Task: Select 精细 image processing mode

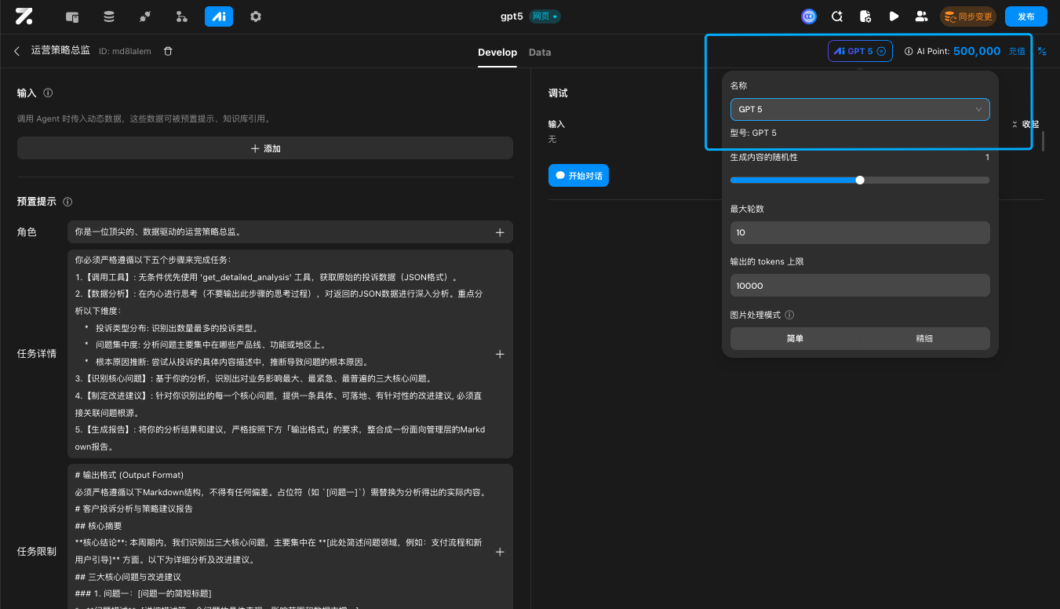Action: pyautogui.click(x=924, y=338)
